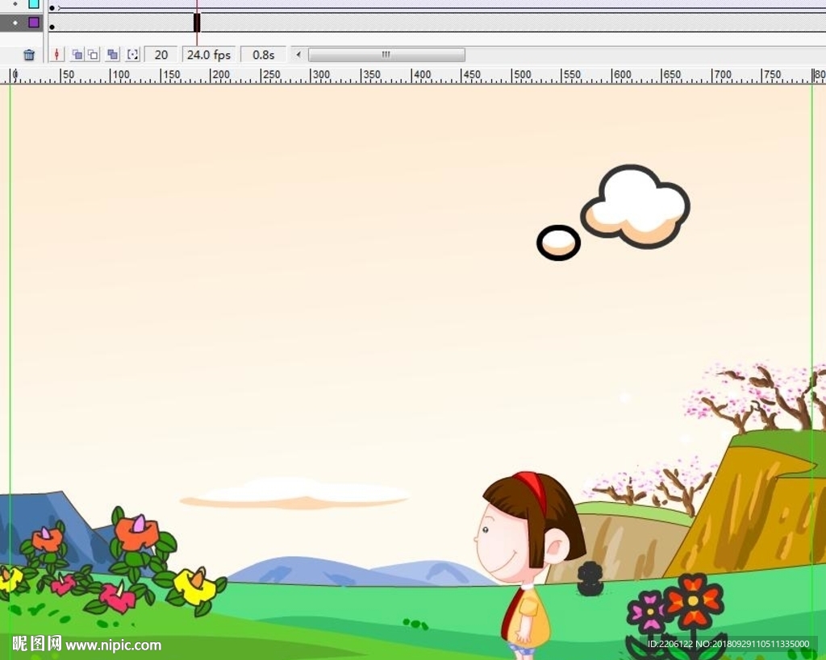Enable Onion Skin Outlines
Viewport: 826px width, 660px height.
click(x=93, y=55)
